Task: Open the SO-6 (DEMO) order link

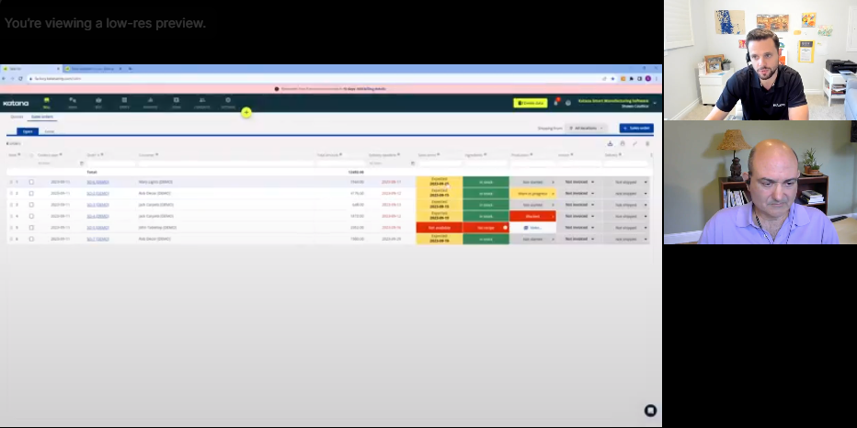Action: [x=97, y=182]
